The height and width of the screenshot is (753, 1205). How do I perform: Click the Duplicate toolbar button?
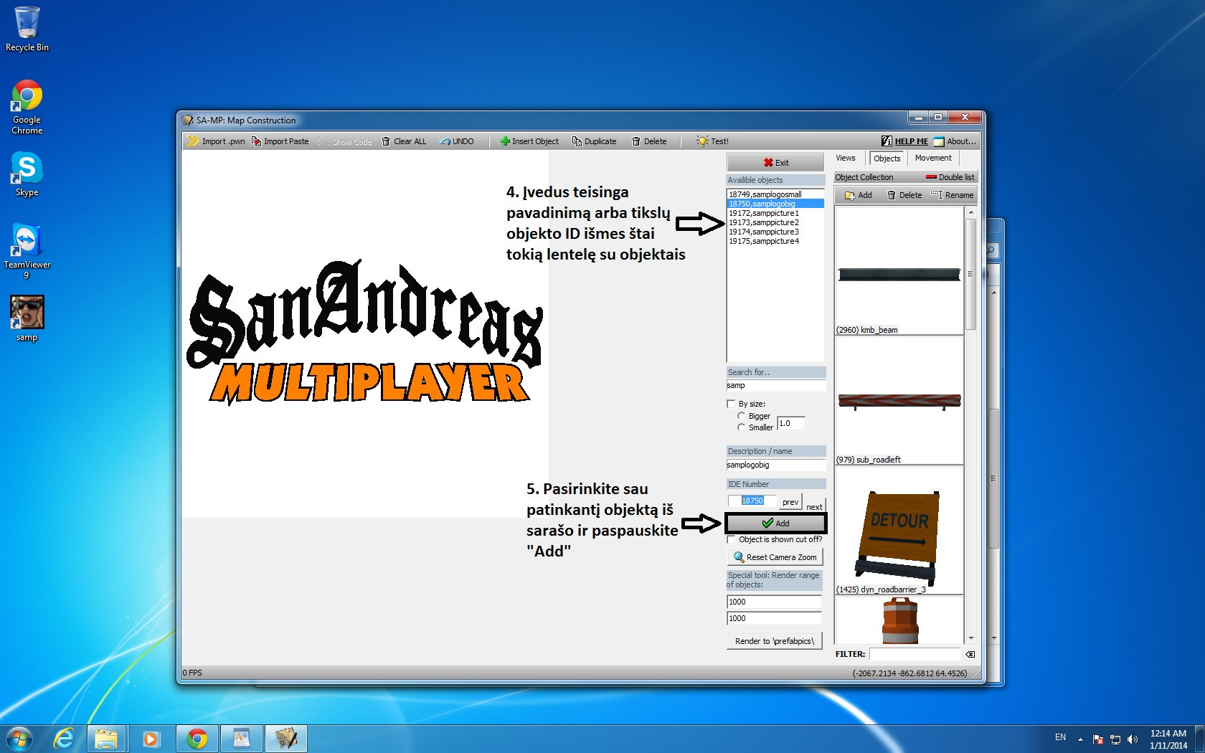pyautogui.click(x=594, y=141)
